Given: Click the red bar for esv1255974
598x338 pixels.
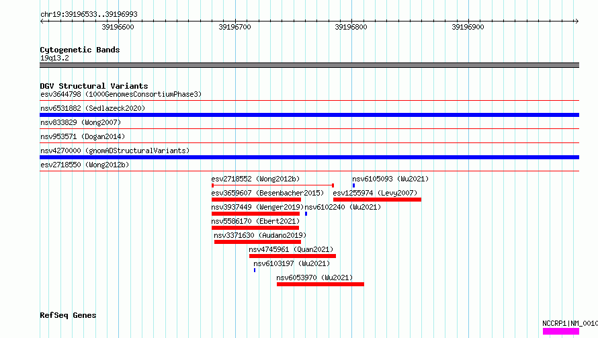Looking at the screenshot, I should pyautogui.click(x=377, y=200).
